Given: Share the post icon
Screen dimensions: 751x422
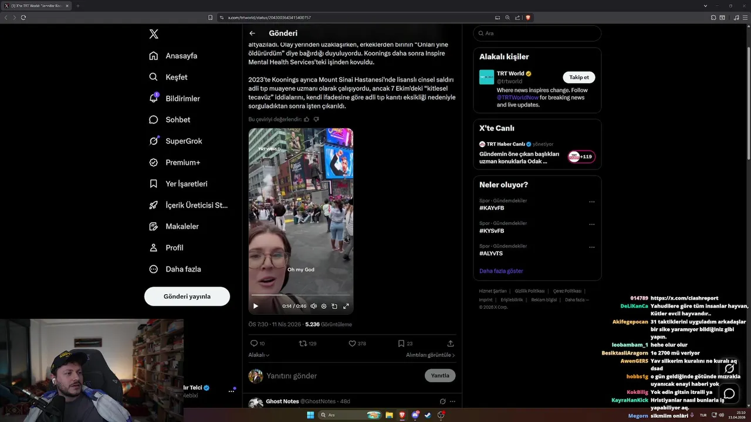Looking at the screenshot, I should pyautogui.click(x=451, y=343).
